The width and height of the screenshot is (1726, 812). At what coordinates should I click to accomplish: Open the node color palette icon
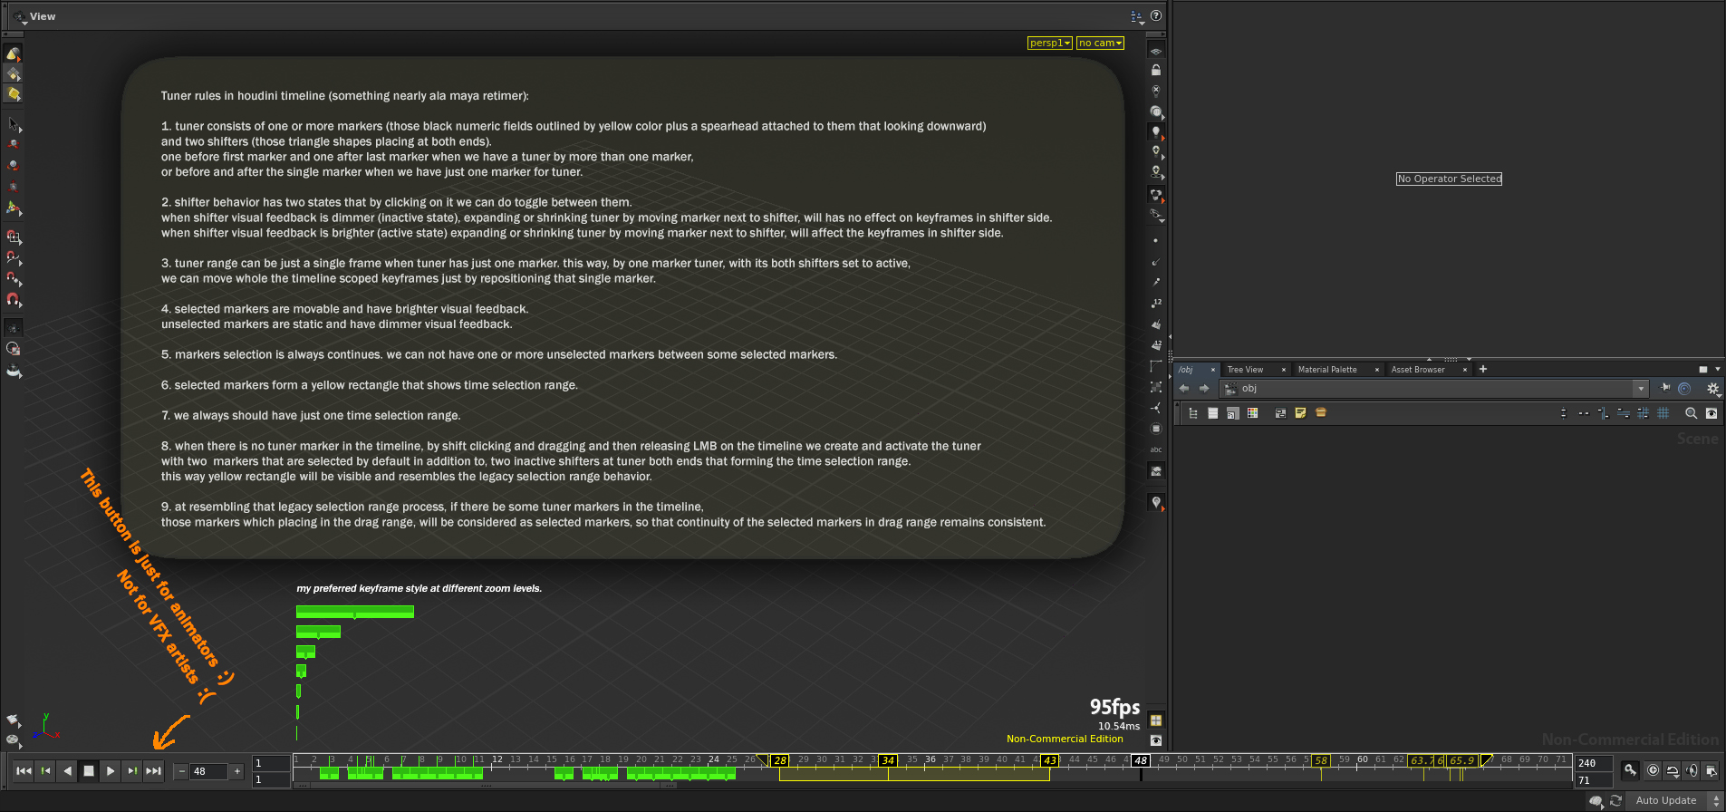coord(1253,413)
